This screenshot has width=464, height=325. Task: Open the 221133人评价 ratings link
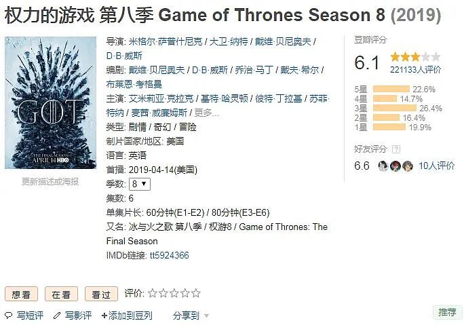point(415,69)
